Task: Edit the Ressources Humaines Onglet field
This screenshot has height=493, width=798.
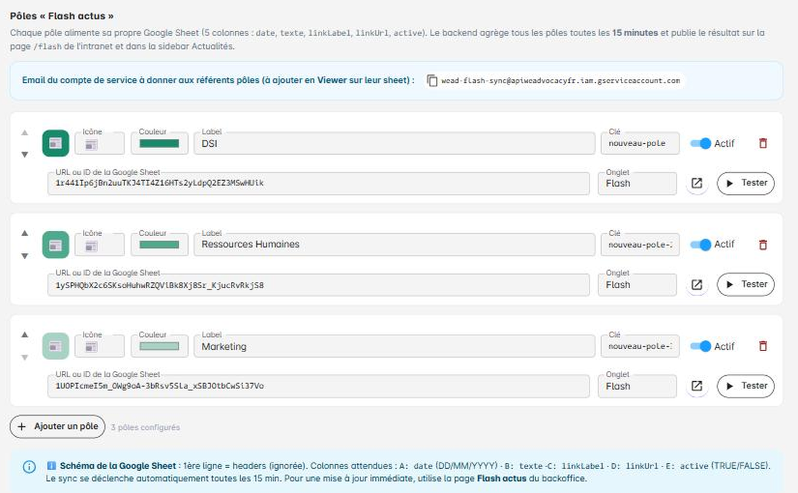Action: pos(637,285)
